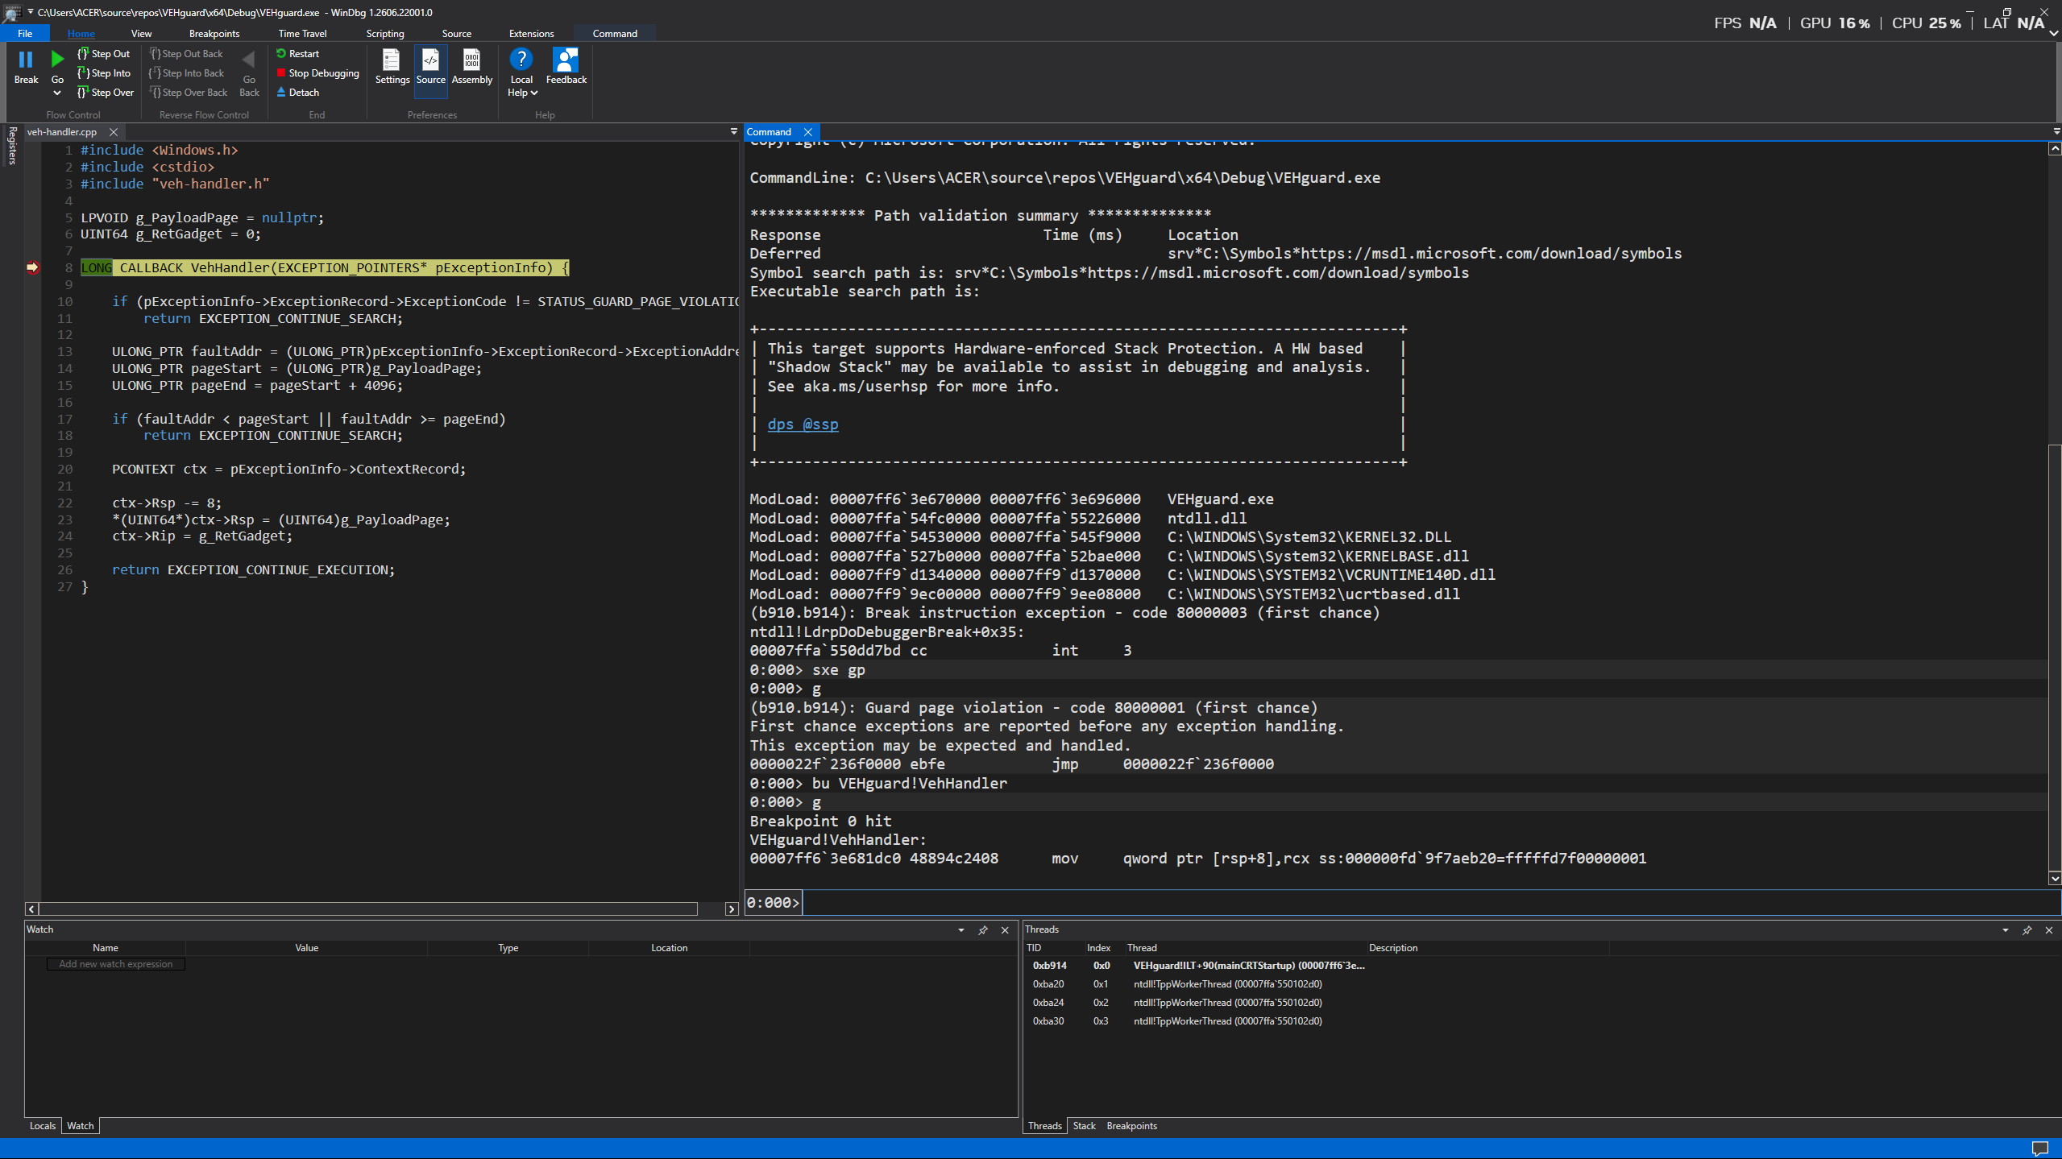The width and height of the screenshot is (2062, 1159).
Task: Pin the Threads panel
Action: point(2027,930)
